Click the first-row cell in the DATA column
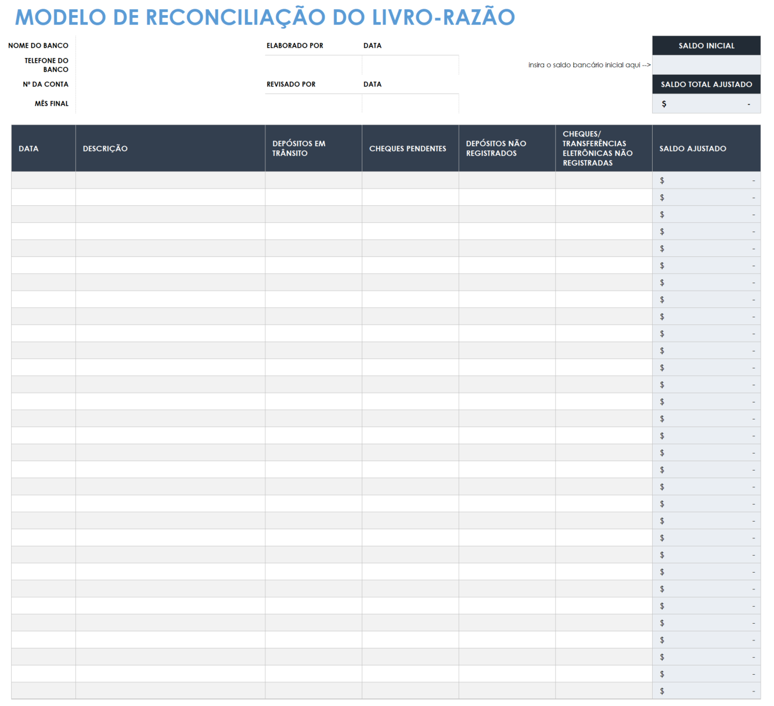This screenshot has height=706, width=774. (x=44, y=180)
